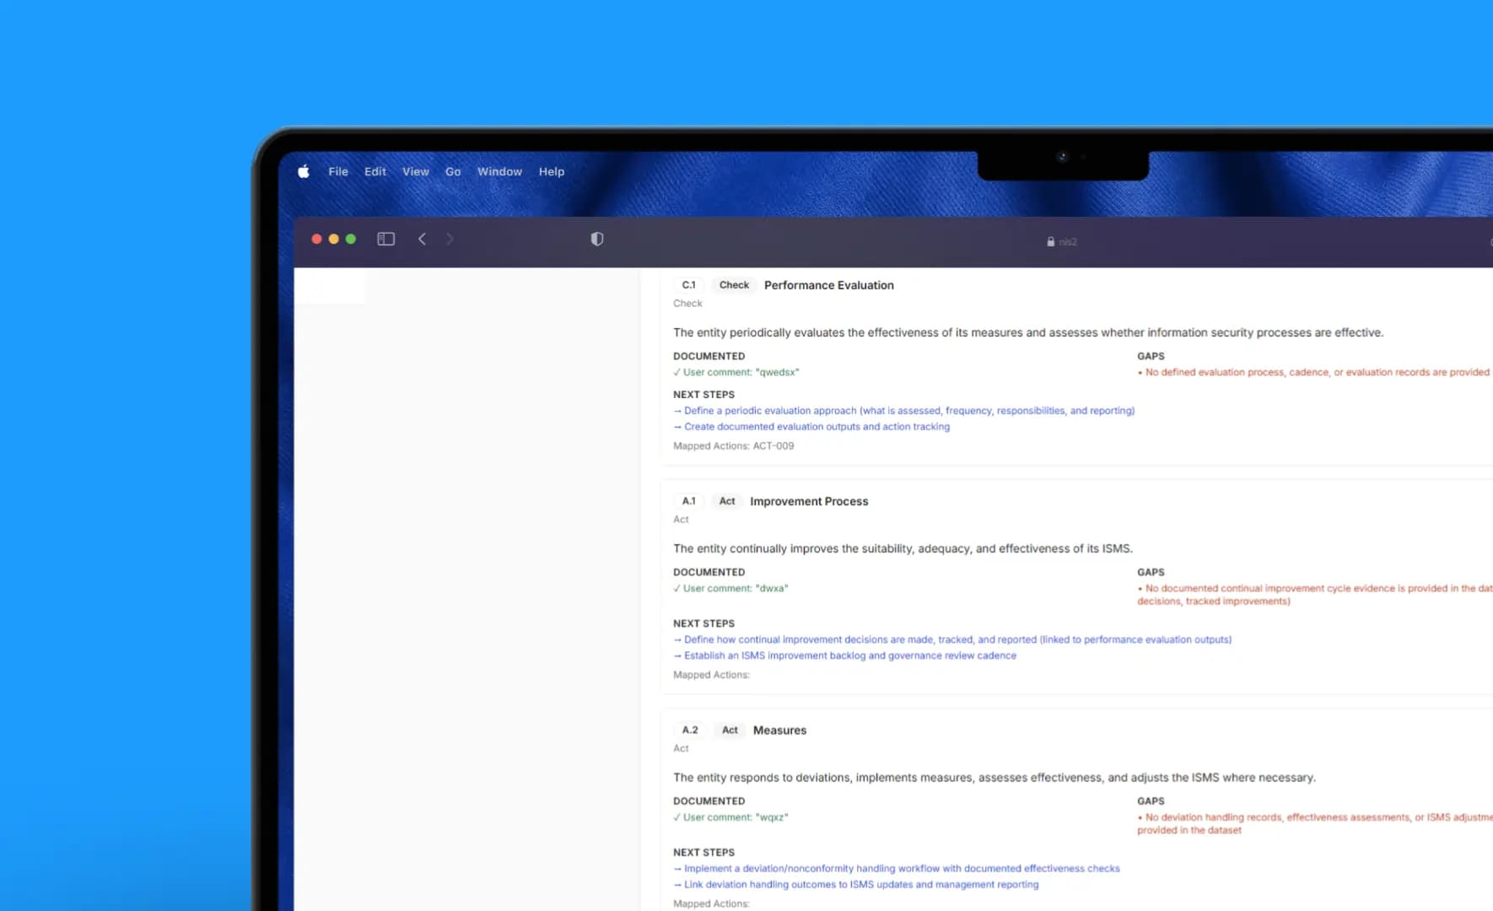Click the Act tag beside Measures
The image size is (1493, 911).
[x=730, y=730]
